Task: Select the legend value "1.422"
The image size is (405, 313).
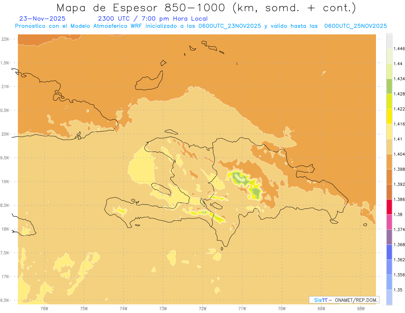Action: click(400, 109)
